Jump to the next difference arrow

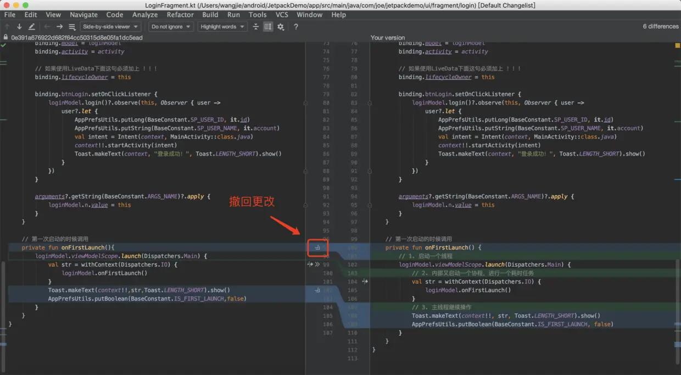point(19,26)
